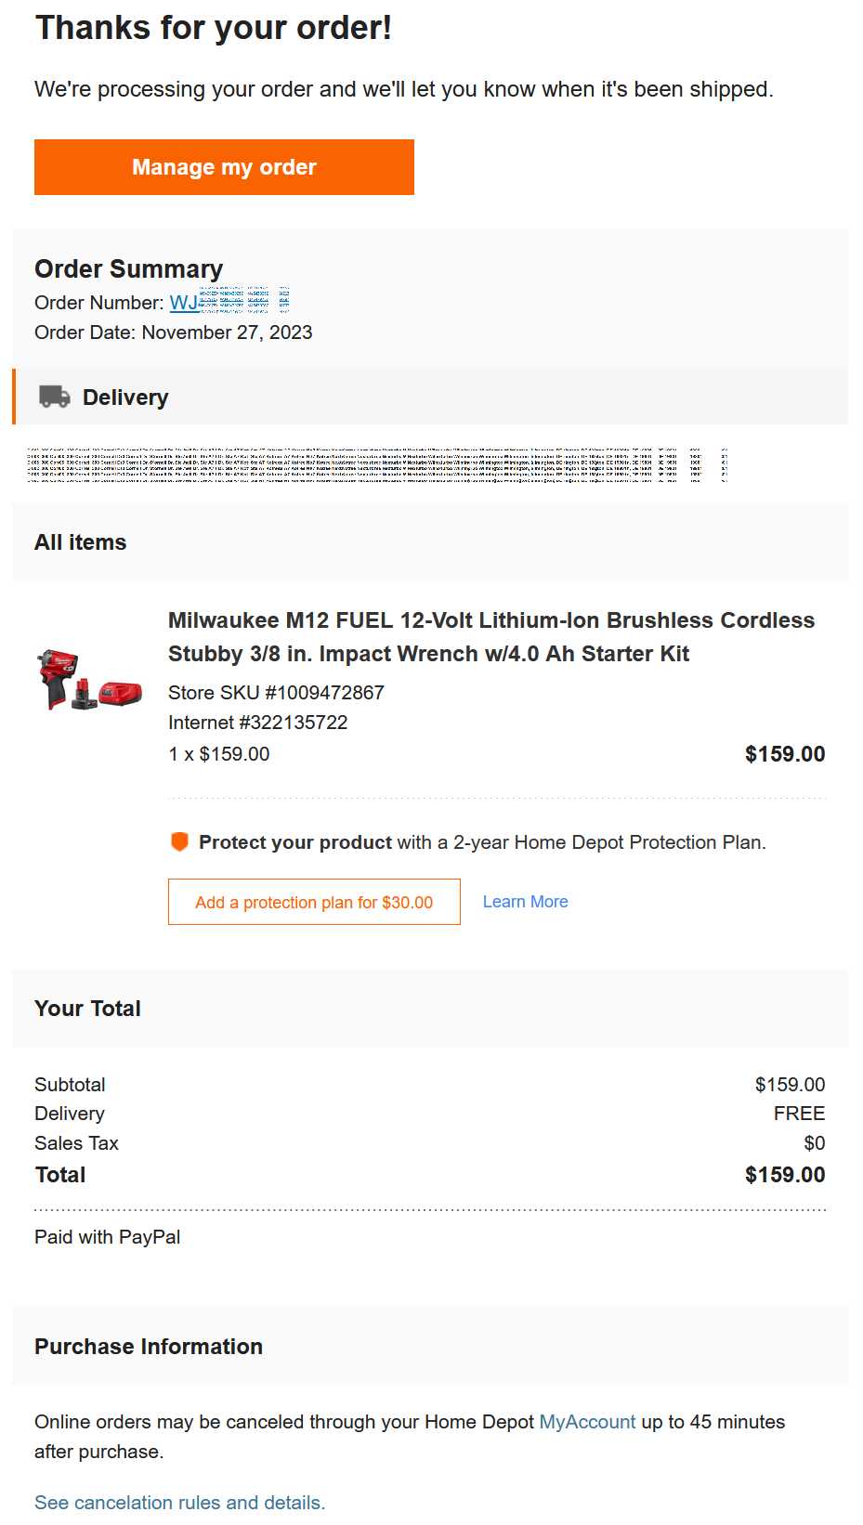See cancelation rules and details
This screenshot has height=1525, width=863.
[x=179, y=1503]
